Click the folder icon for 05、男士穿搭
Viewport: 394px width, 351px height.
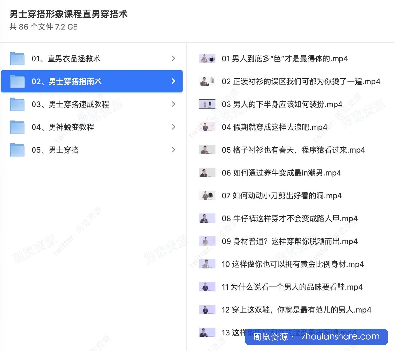[x=17, y=150]
